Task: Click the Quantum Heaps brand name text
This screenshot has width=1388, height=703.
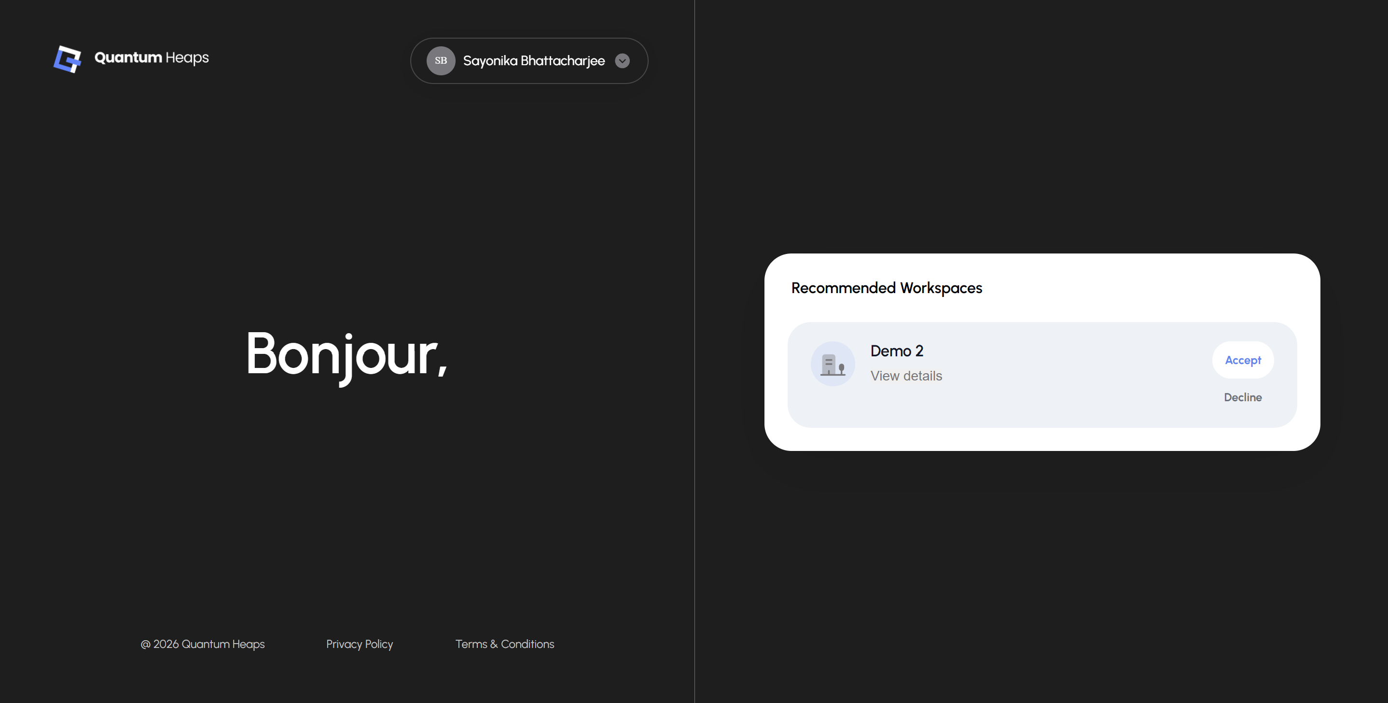Action: click(x=152, y=57)
